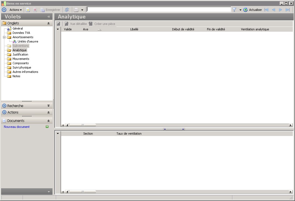
Task: Click lower grid scroll right arrow
Action: (291, 192)
